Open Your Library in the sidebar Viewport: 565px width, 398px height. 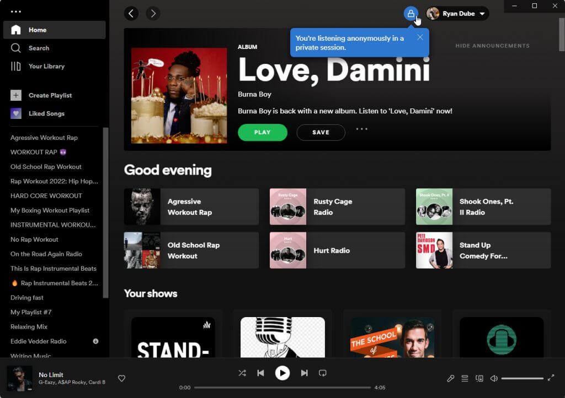pyautogui.click(x=46, y=67)
